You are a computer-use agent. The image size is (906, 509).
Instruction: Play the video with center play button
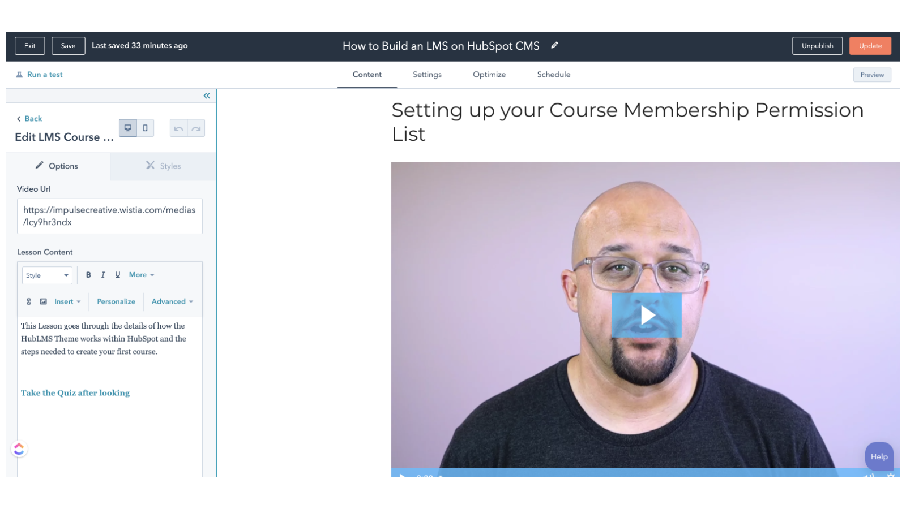point(646,315)
